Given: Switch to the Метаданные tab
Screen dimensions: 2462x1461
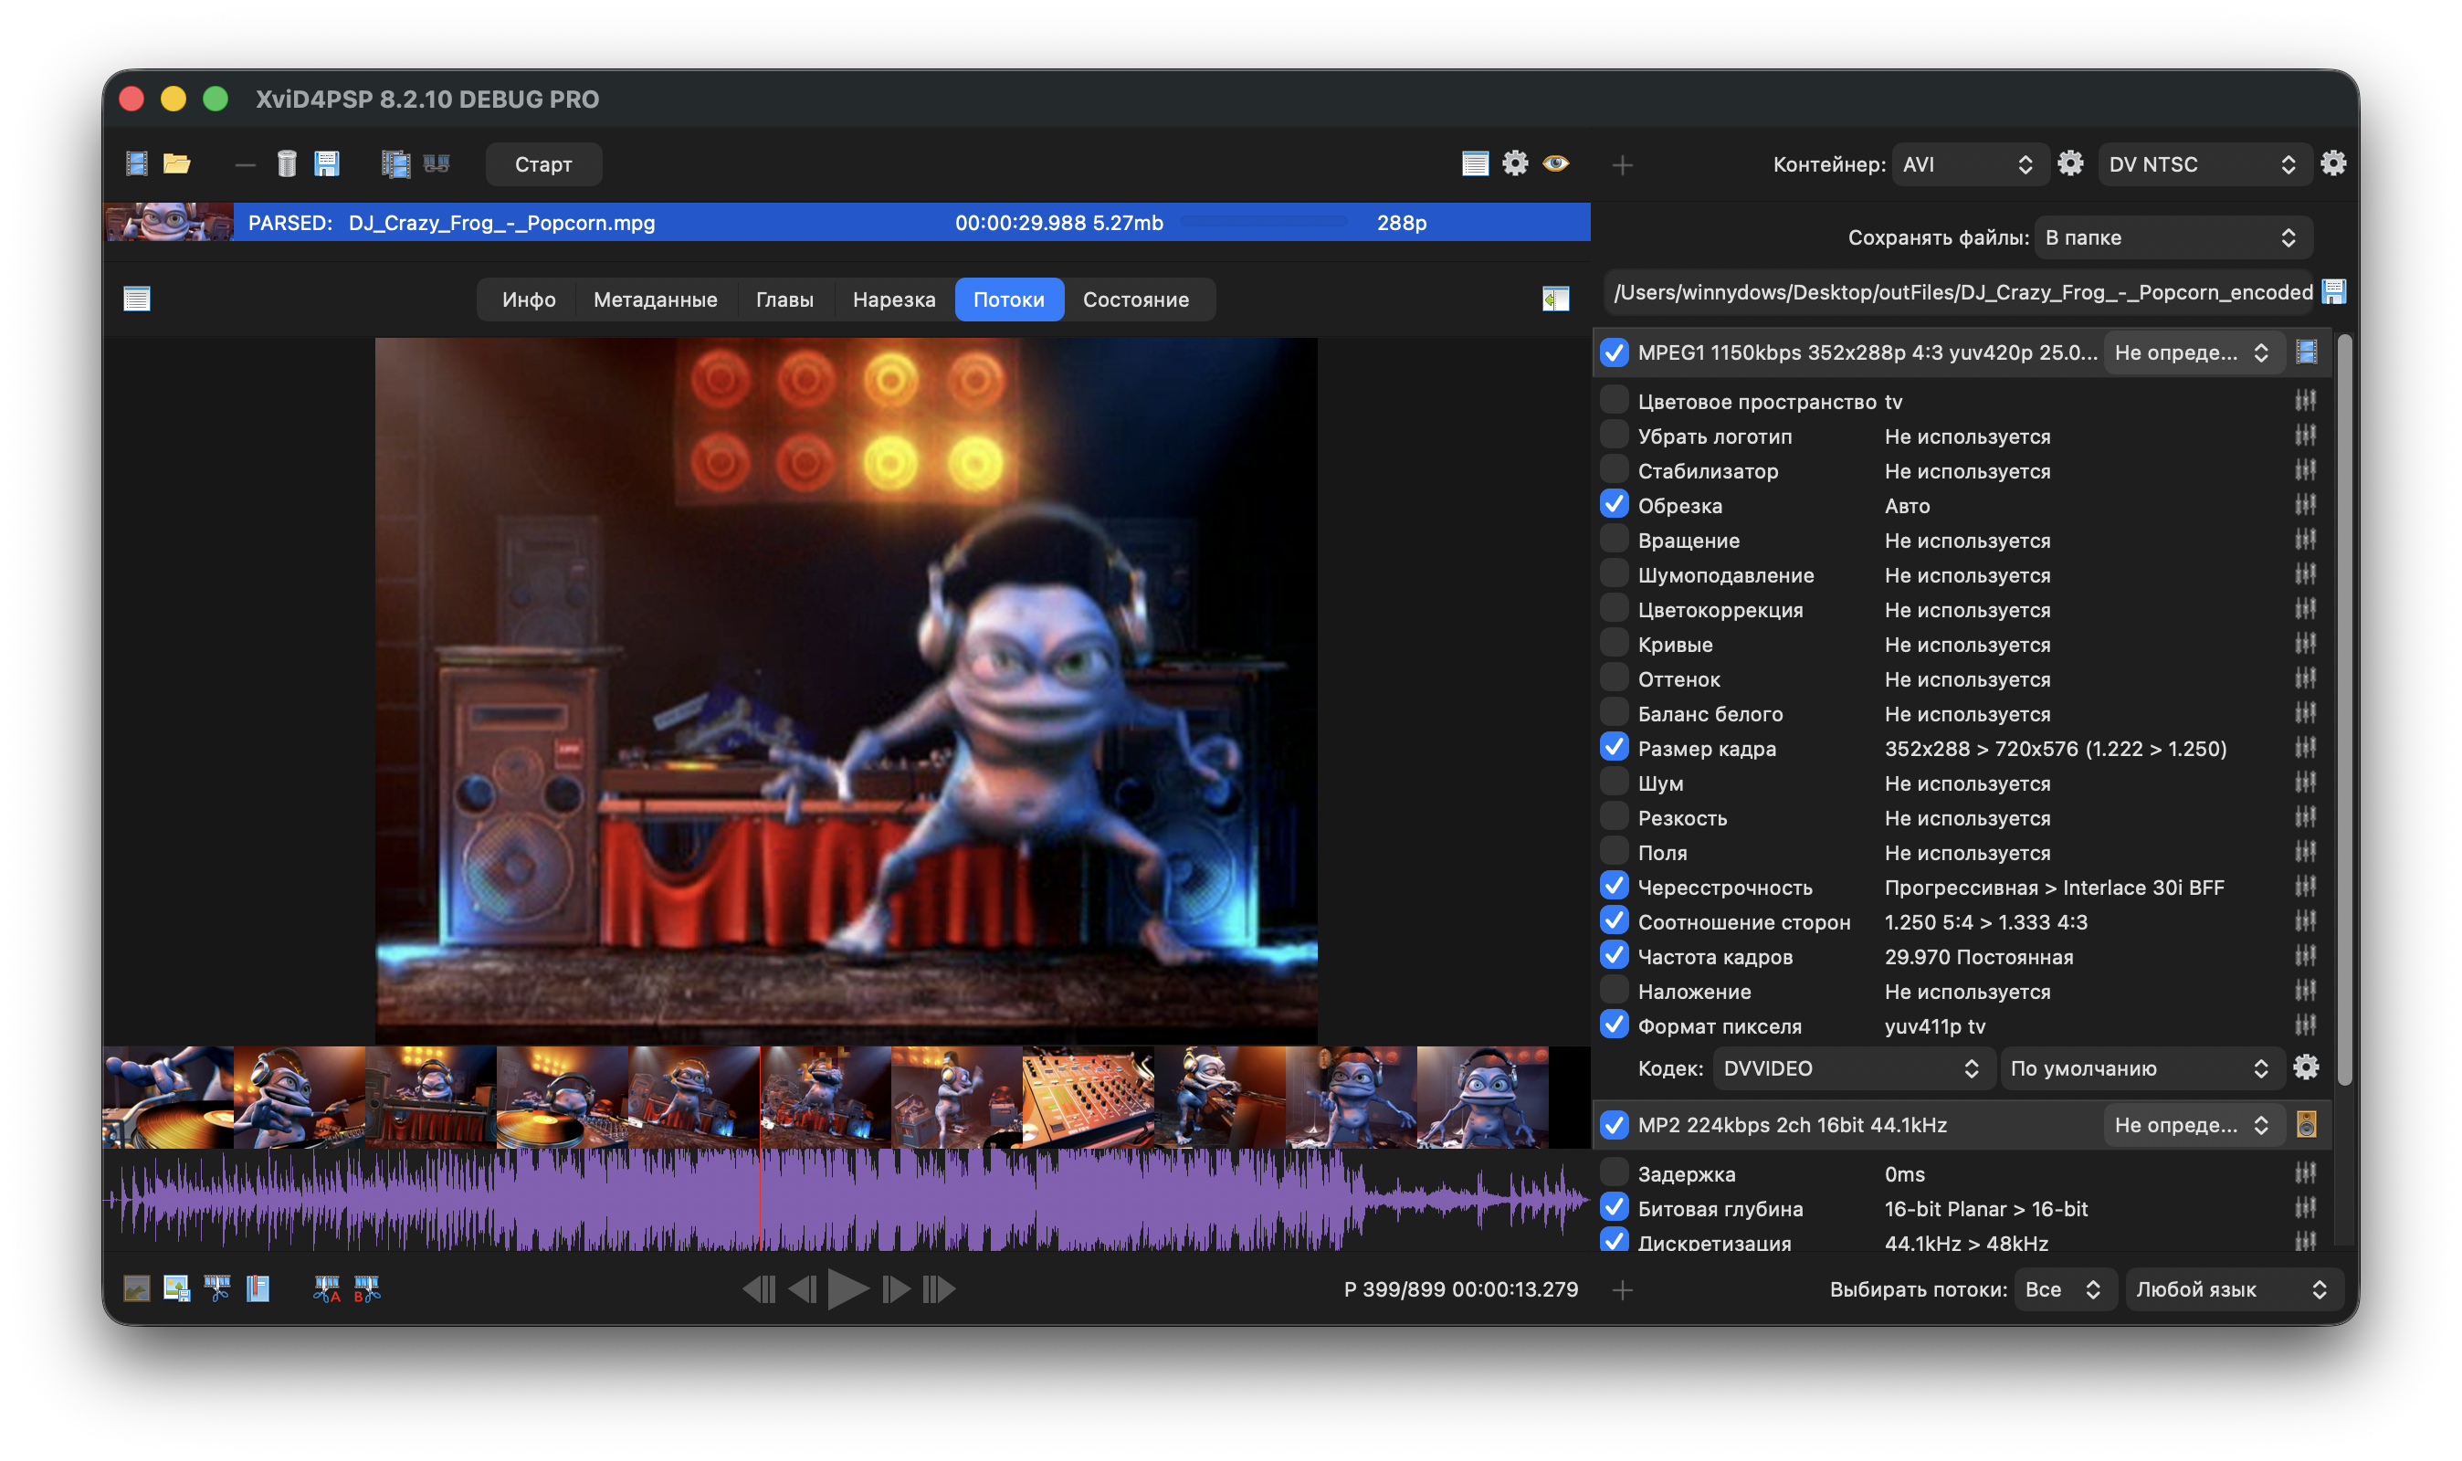Looking at the screenshot, I should 655,300.
